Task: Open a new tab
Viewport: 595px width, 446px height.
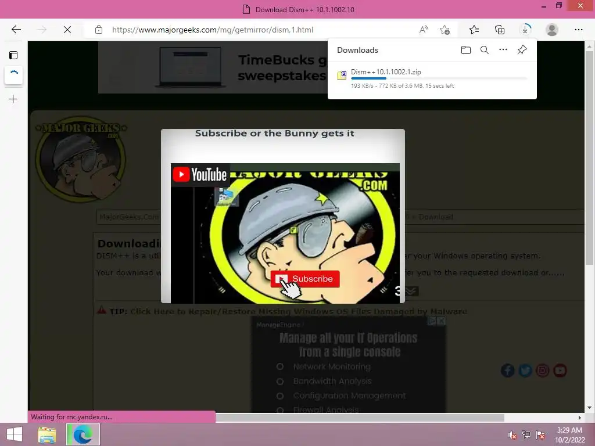Action: point(13,99)
